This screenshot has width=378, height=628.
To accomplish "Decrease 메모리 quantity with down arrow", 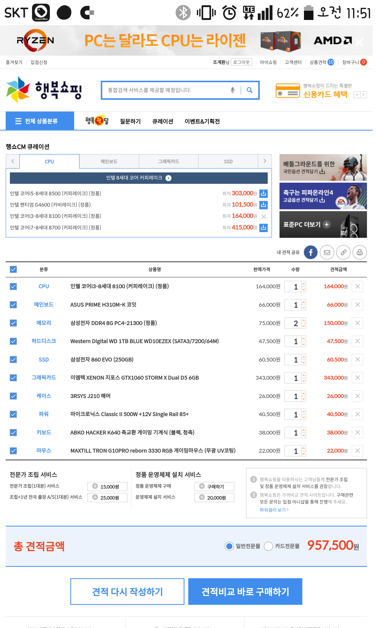I will tap(304, 326).
